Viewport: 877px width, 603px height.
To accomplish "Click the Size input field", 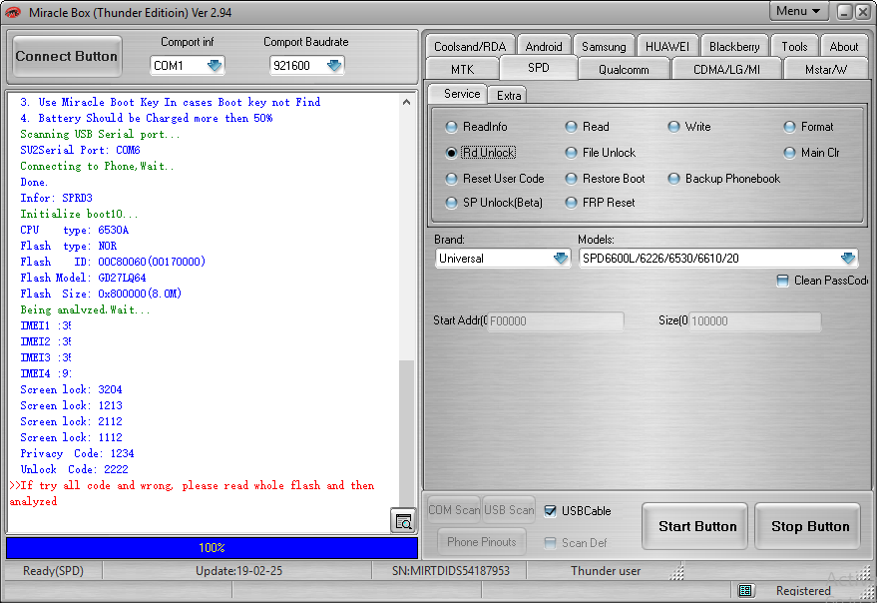I will pyautogui.click(x=755, y=320).
